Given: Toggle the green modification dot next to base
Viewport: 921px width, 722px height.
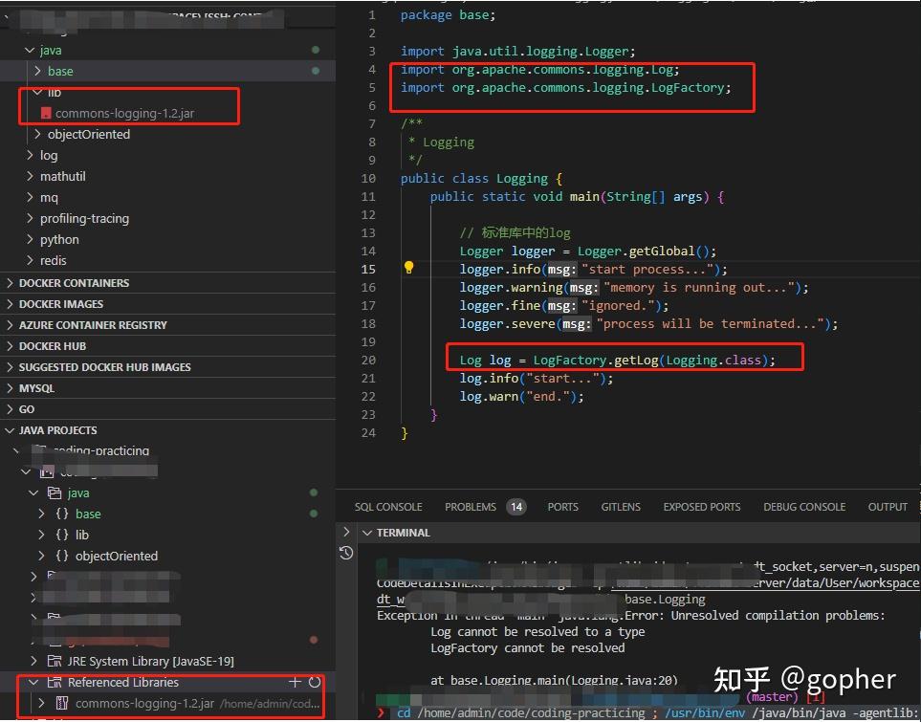Looking at the screenshot, I should (316, 71).
